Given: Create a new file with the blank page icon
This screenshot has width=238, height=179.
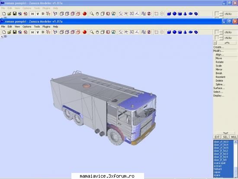Looking at the screenshot, I should (4, 32).
